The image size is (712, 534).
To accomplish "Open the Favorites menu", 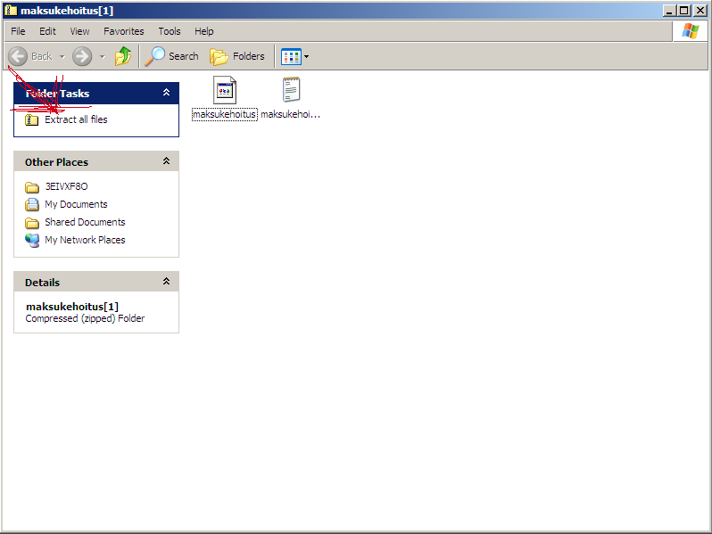I will 123,31.
